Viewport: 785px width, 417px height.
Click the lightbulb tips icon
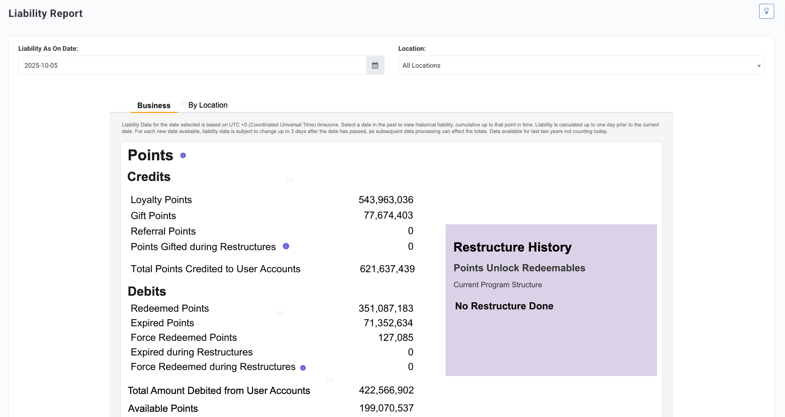click(x=766, y=11)
